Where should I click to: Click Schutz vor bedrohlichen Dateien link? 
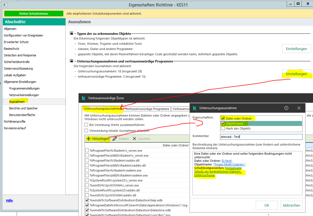(x=218, y=171)
